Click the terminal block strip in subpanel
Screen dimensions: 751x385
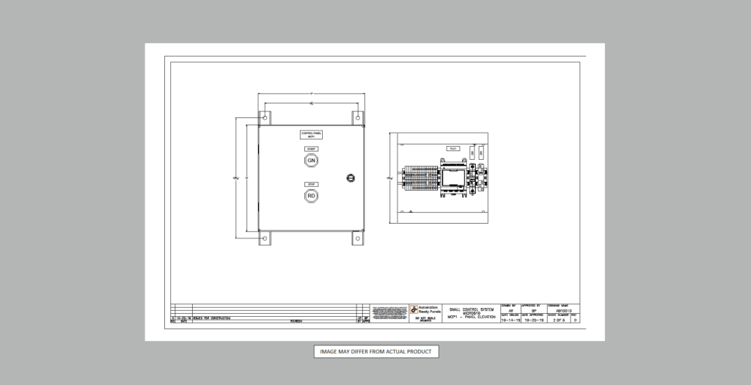[x=420, y=178]
